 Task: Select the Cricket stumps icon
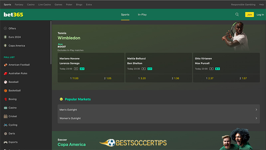tap(5, 116)
